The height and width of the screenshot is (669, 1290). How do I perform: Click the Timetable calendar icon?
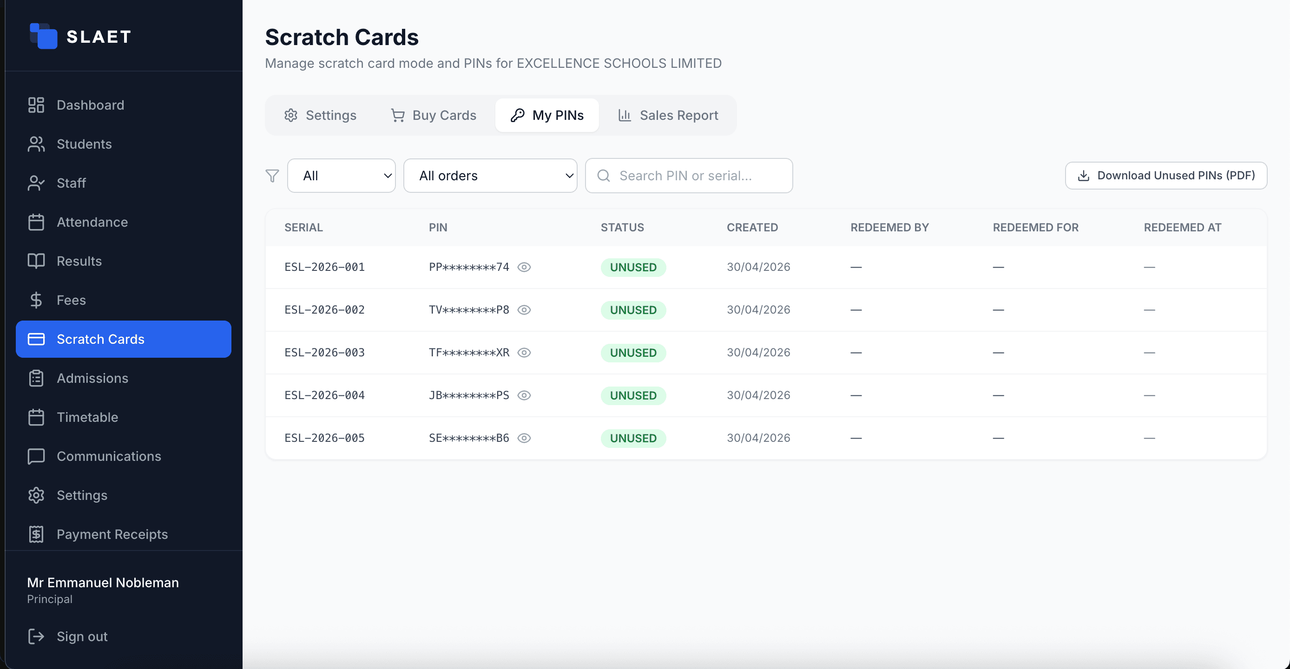[36, 418]
